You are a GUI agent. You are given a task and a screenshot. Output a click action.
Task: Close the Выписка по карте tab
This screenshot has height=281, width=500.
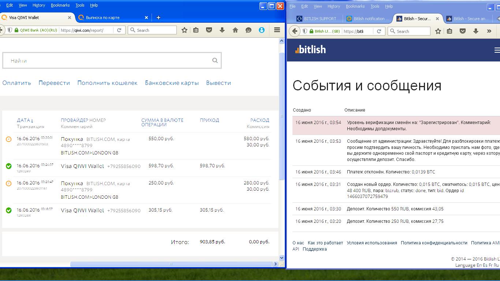[x=146, y=18]
